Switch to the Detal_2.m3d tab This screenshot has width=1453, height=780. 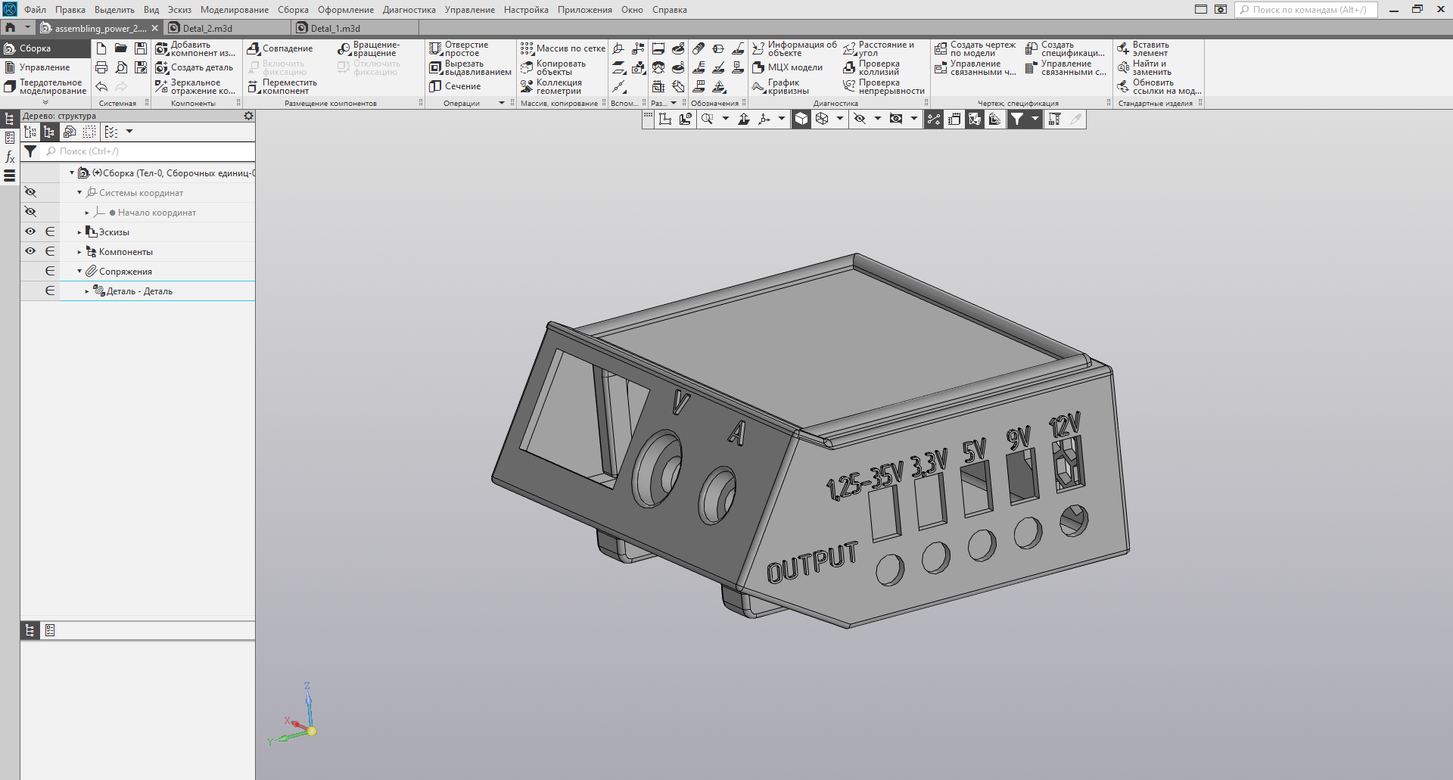(x=207, y=28)
